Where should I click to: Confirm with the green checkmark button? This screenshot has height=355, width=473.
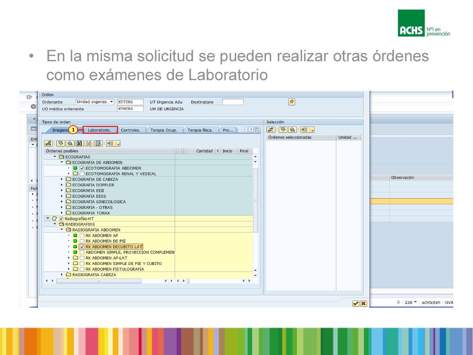(356, 303)
